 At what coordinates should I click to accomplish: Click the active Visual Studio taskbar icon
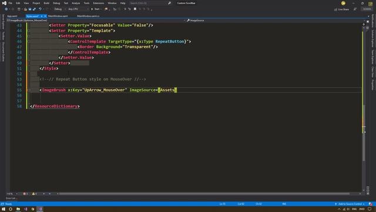40,209
